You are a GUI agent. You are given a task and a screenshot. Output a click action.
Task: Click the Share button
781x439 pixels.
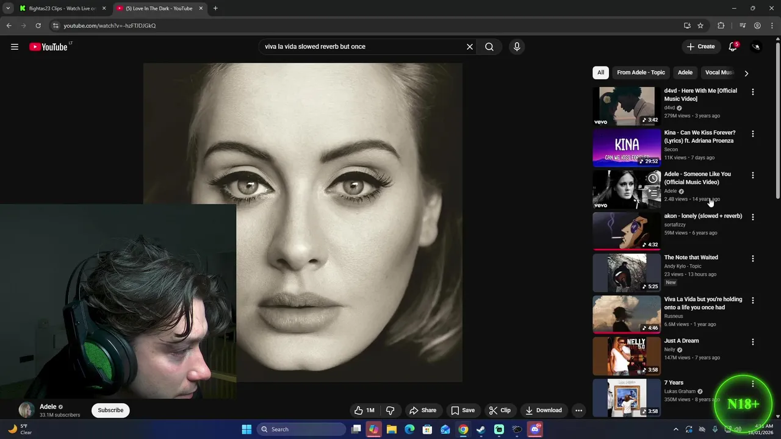(423, 410)
